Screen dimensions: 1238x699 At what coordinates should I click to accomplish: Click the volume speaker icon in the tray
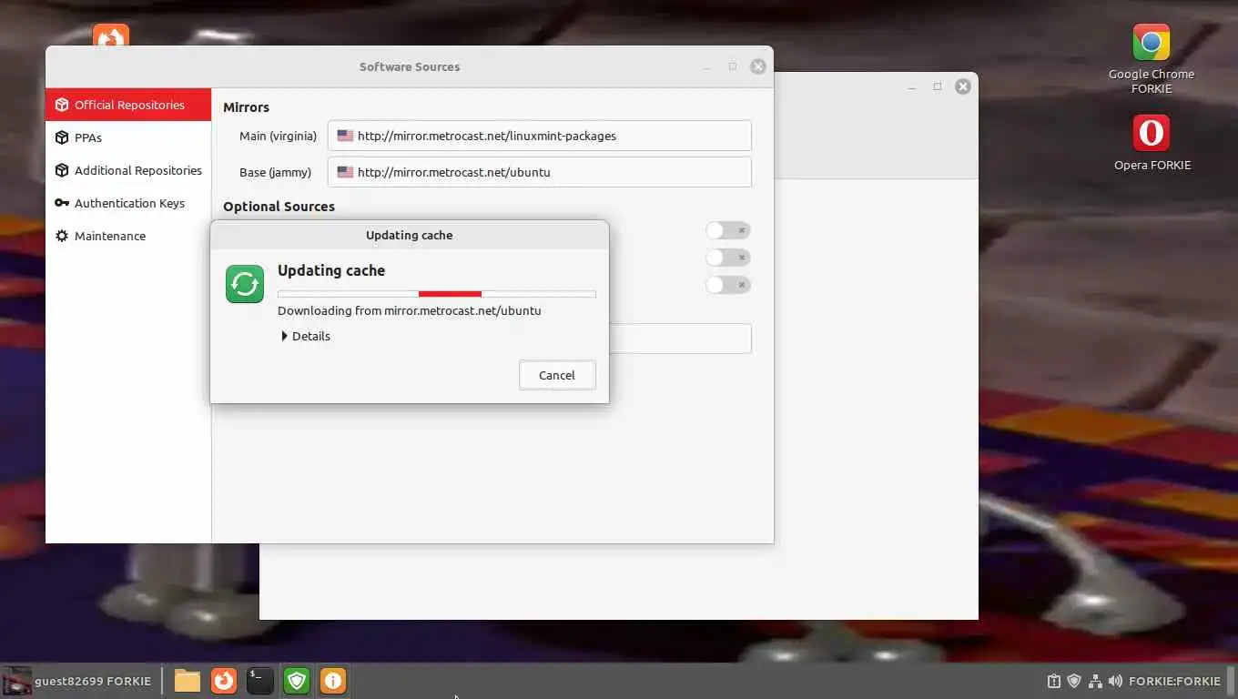coord(1115,681)
